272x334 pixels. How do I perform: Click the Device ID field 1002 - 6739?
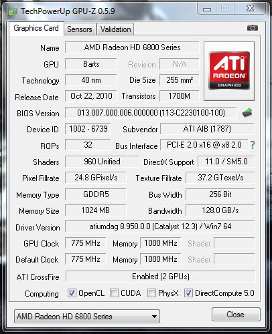[x=88, y=129]
